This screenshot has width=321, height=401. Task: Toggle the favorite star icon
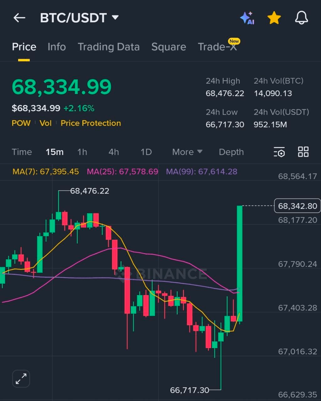coord(274,18)
